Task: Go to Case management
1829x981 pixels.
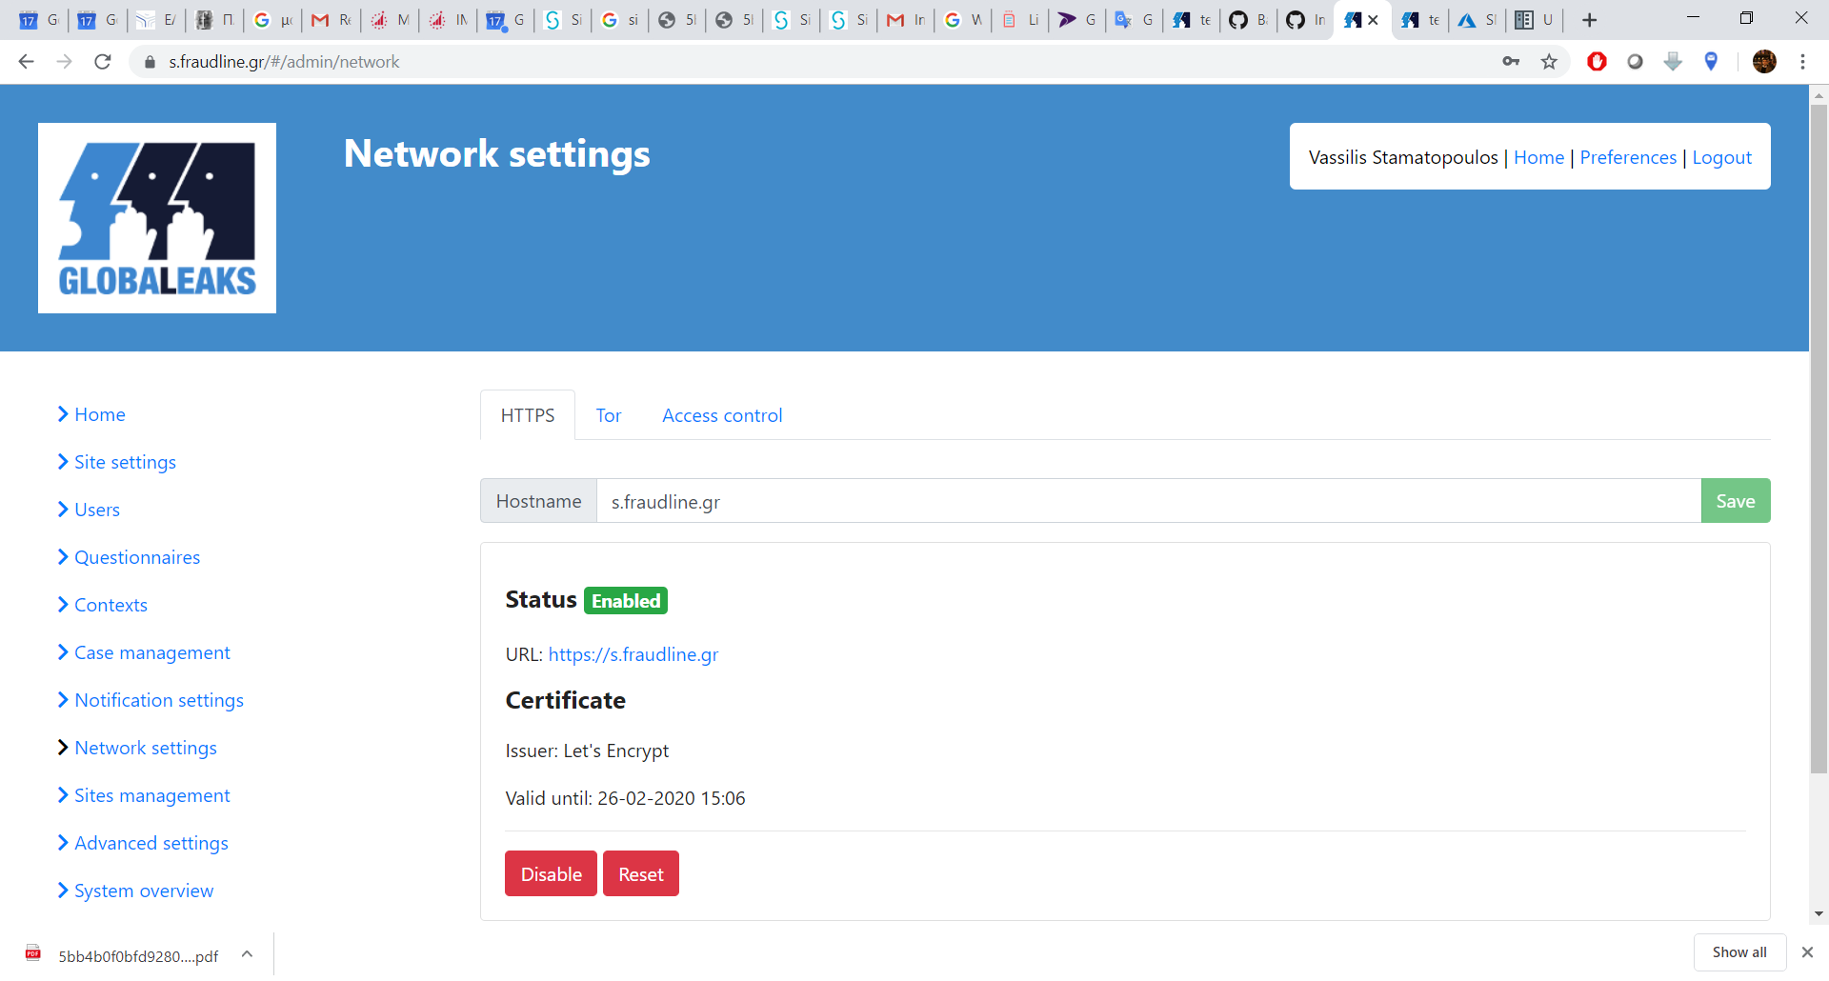Action: pos(152,652)
